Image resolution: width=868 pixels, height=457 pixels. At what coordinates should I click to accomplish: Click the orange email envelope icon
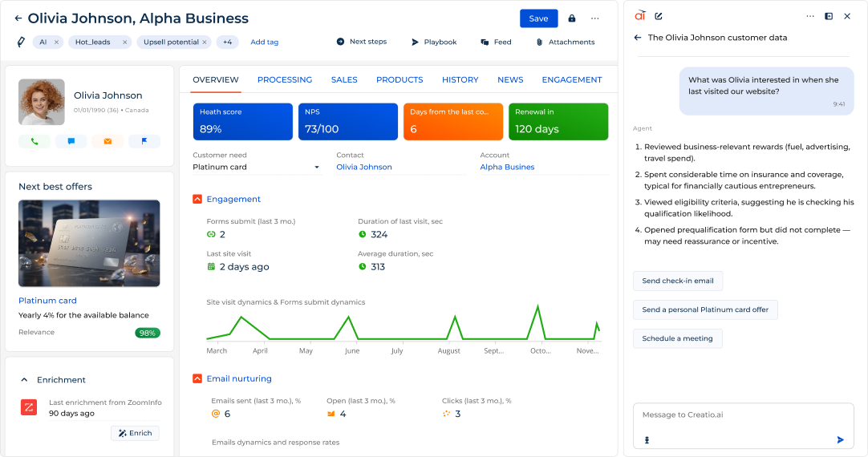107,141
